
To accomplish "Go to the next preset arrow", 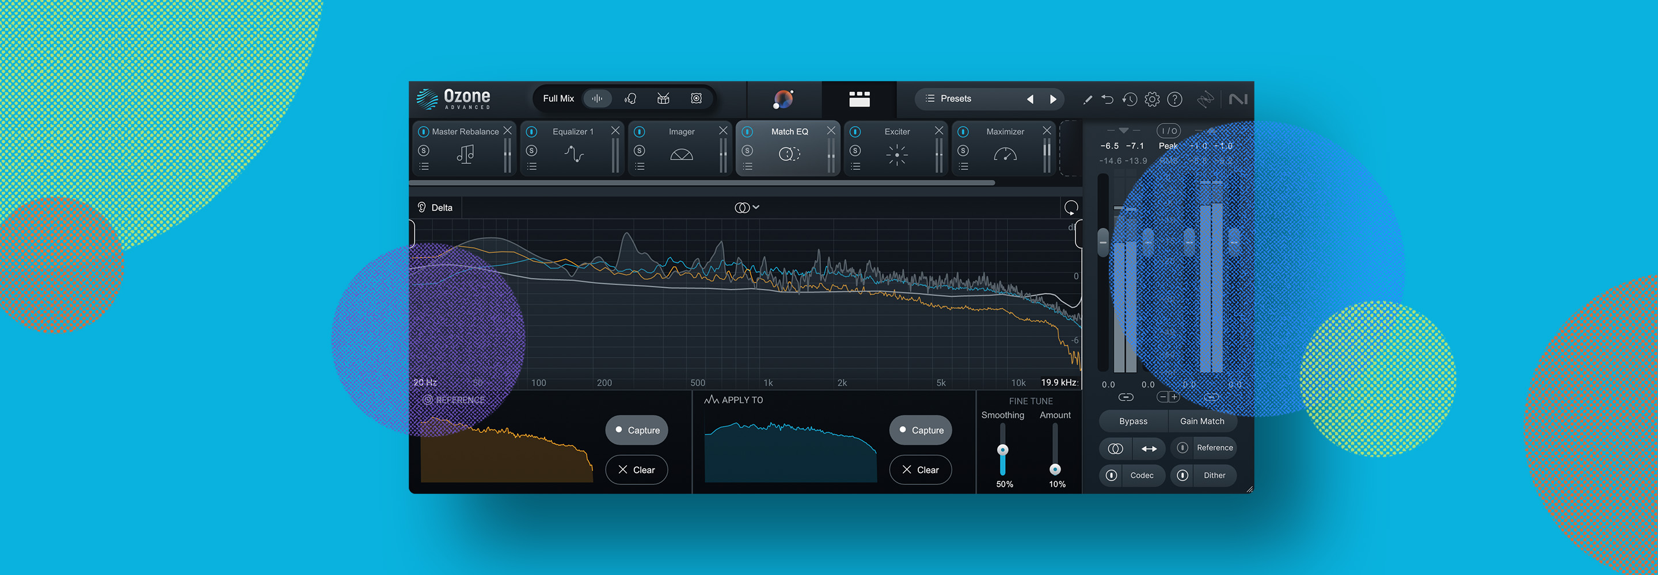I will point(1053,99).
